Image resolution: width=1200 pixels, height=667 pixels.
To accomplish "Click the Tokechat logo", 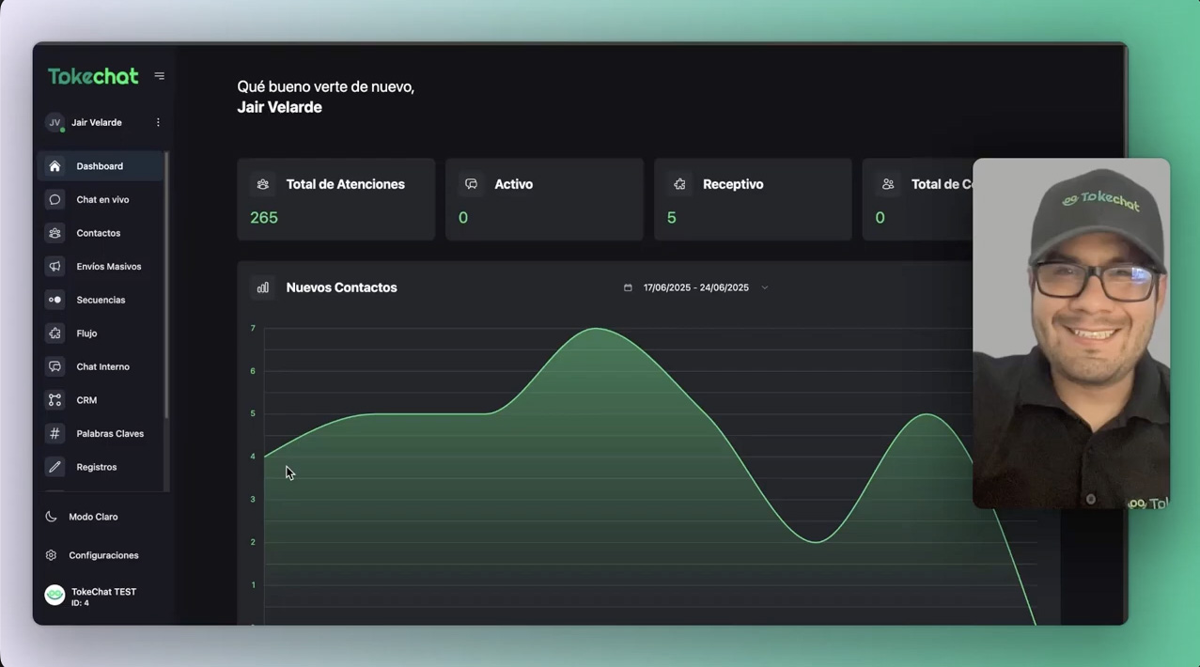I will click(x=93, y=76).
